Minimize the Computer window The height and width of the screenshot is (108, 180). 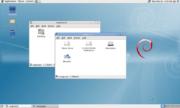tap(118, 34)
